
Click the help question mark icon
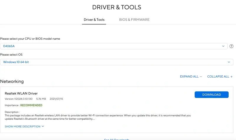coord(231,46)
